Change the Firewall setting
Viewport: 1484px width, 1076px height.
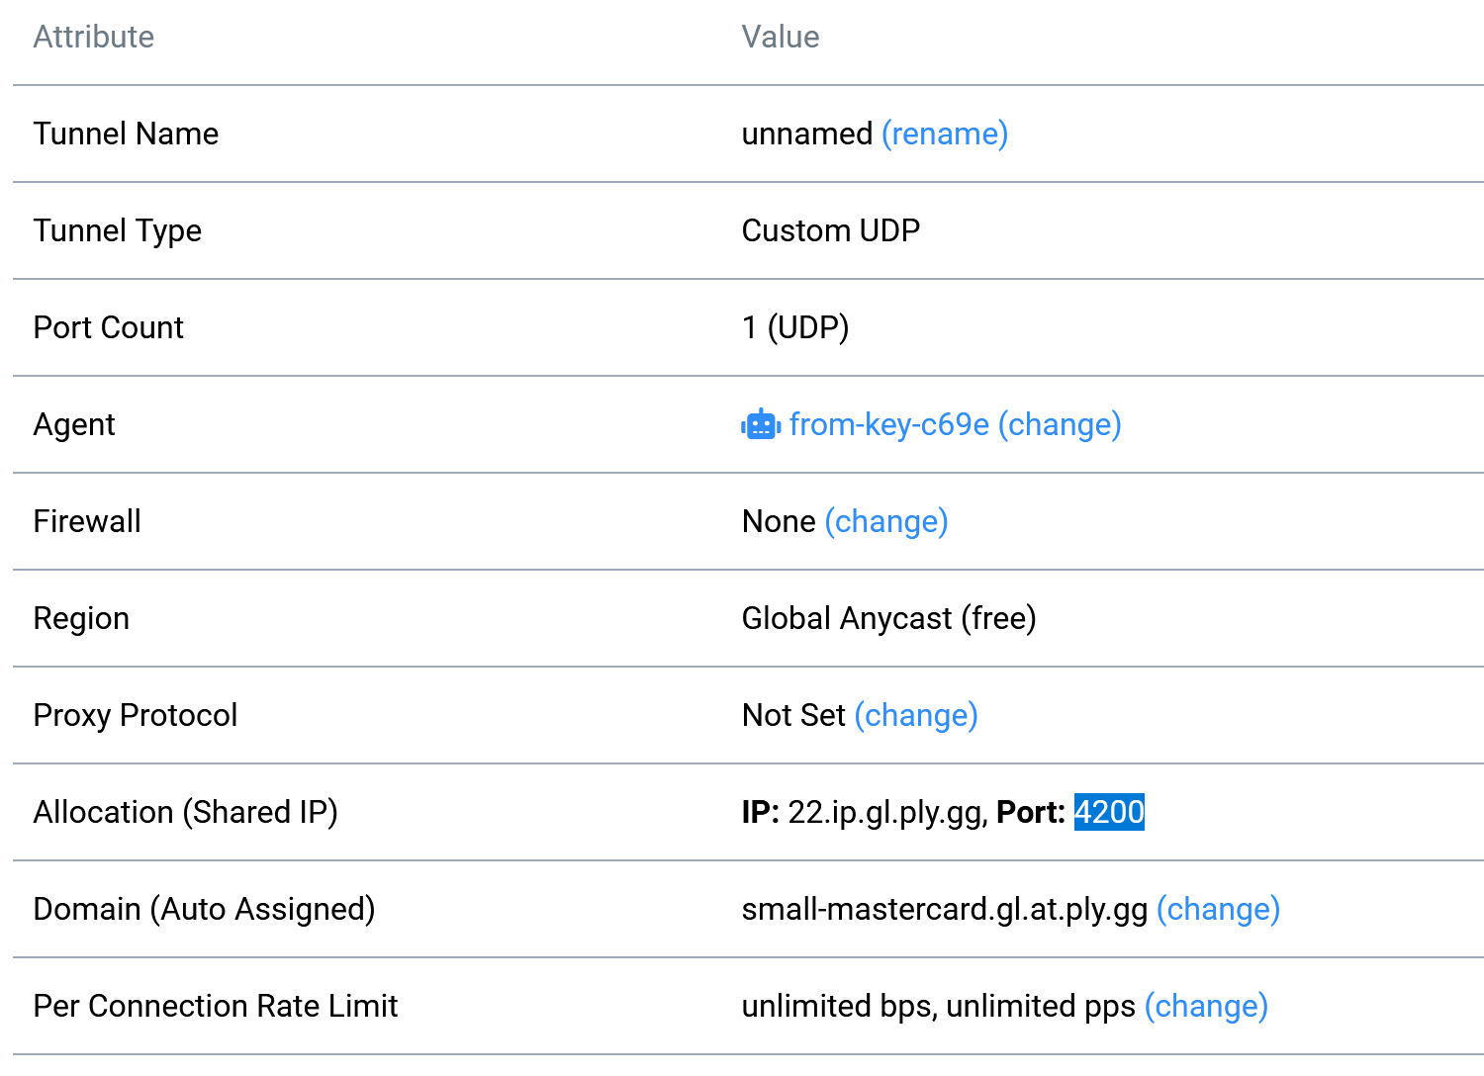[x=886, y=521]
